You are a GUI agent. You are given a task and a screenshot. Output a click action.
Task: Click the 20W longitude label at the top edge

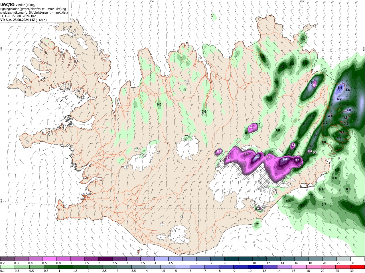pos(152,1)
